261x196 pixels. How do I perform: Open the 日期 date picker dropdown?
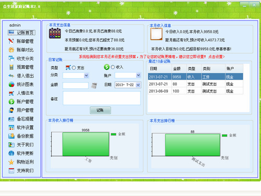pos(138,85)
